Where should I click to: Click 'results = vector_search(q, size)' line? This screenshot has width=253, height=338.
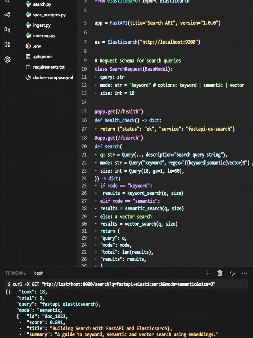pos(139,224)
